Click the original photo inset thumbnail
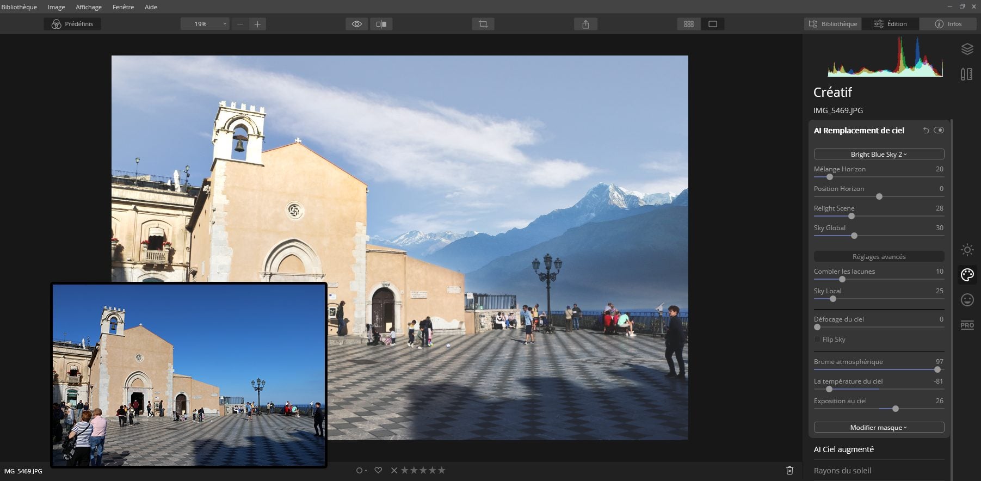981x481 pixels. (x=189, y=375)
